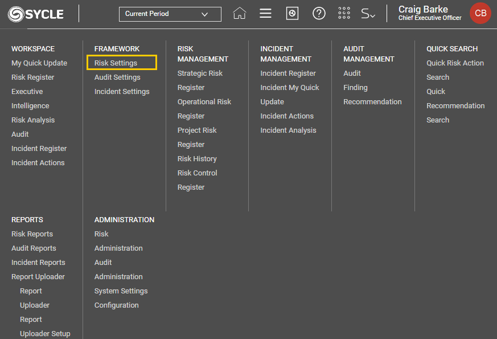Open Quick Risk Action Search

tap(455, 70)
